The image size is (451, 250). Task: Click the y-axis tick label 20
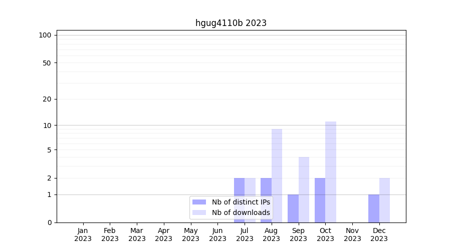[x=47, y=99]
